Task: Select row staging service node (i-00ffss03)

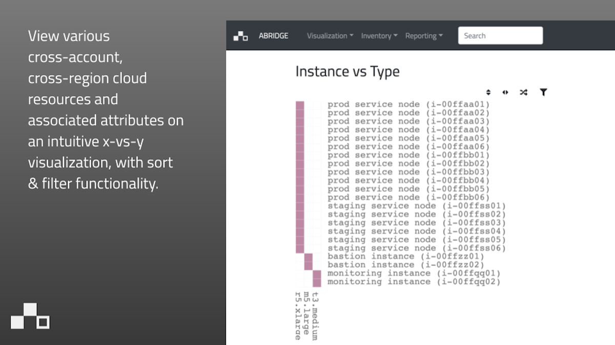Action: (x=417, y=223)
